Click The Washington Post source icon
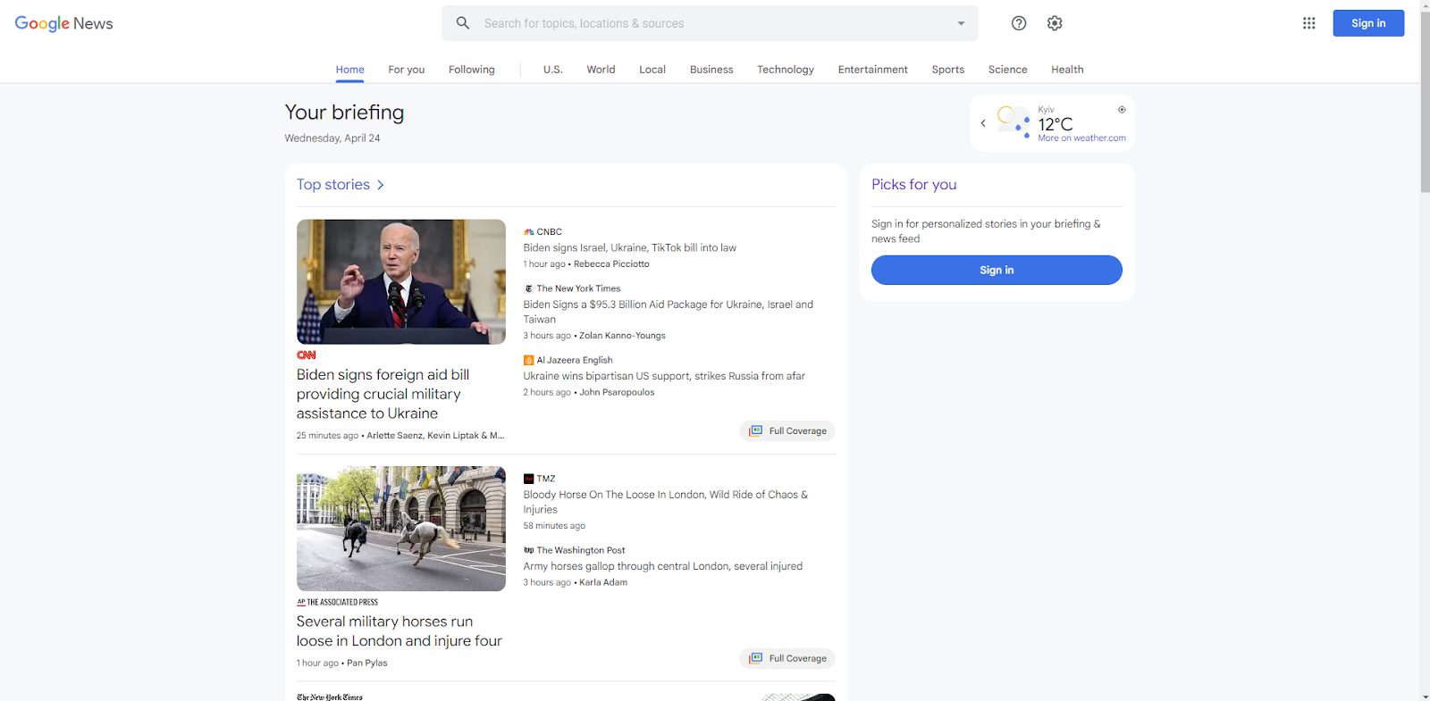This screenshot has width=1430, height=701. (x=528, y=550)
